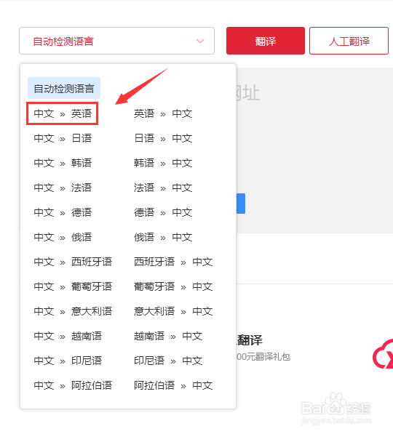Image resolution: width=393 pixels, height=434 pixels.
Task: Click the red cloud logo icon
Action: click(x=383, y=354)
